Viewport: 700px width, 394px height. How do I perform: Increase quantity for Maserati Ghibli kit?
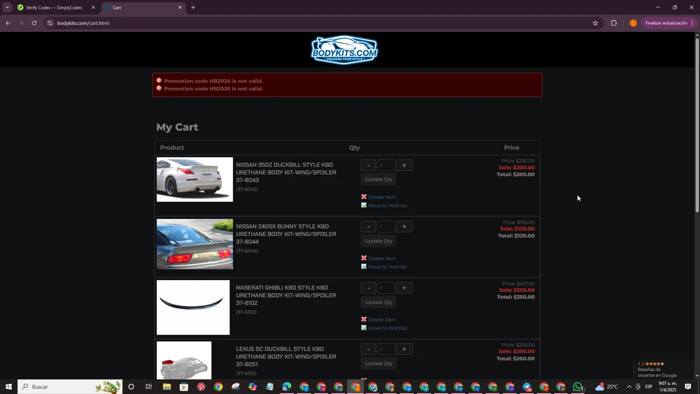coord(404,288)
